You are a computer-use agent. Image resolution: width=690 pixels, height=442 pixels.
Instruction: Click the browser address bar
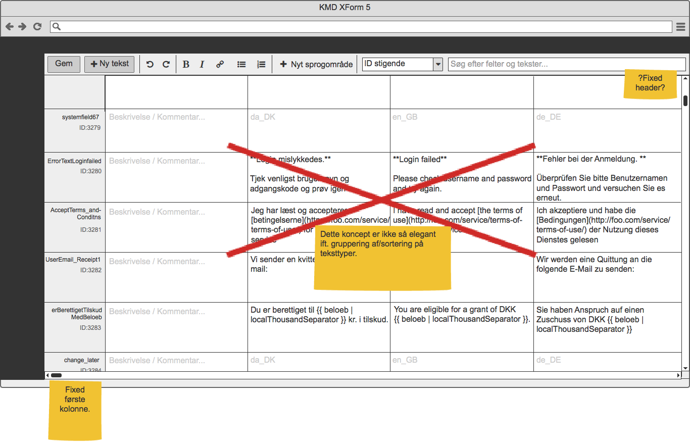tap(361, 26)
